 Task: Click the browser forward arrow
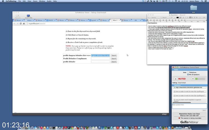tap(18, 24)
